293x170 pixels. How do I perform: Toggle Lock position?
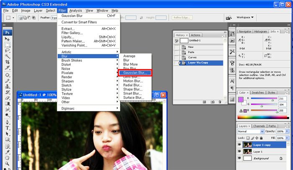click(x=257, y=138)
